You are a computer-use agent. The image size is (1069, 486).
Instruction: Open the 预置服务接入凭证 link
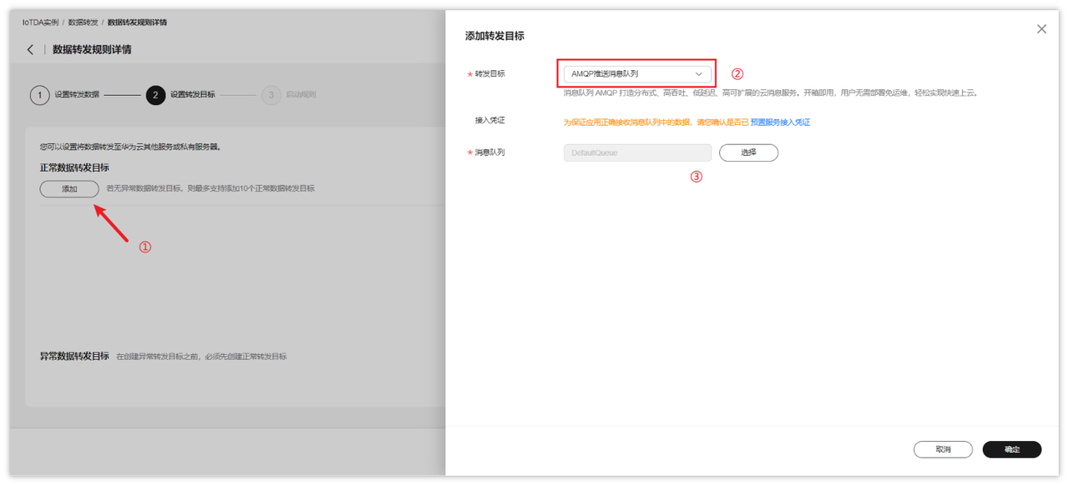click(780, 122)
